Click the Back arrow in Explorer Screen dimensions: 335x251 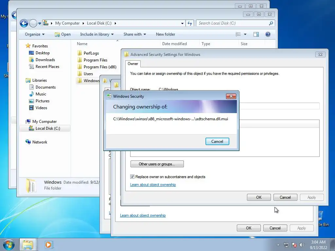coord(24,23)
